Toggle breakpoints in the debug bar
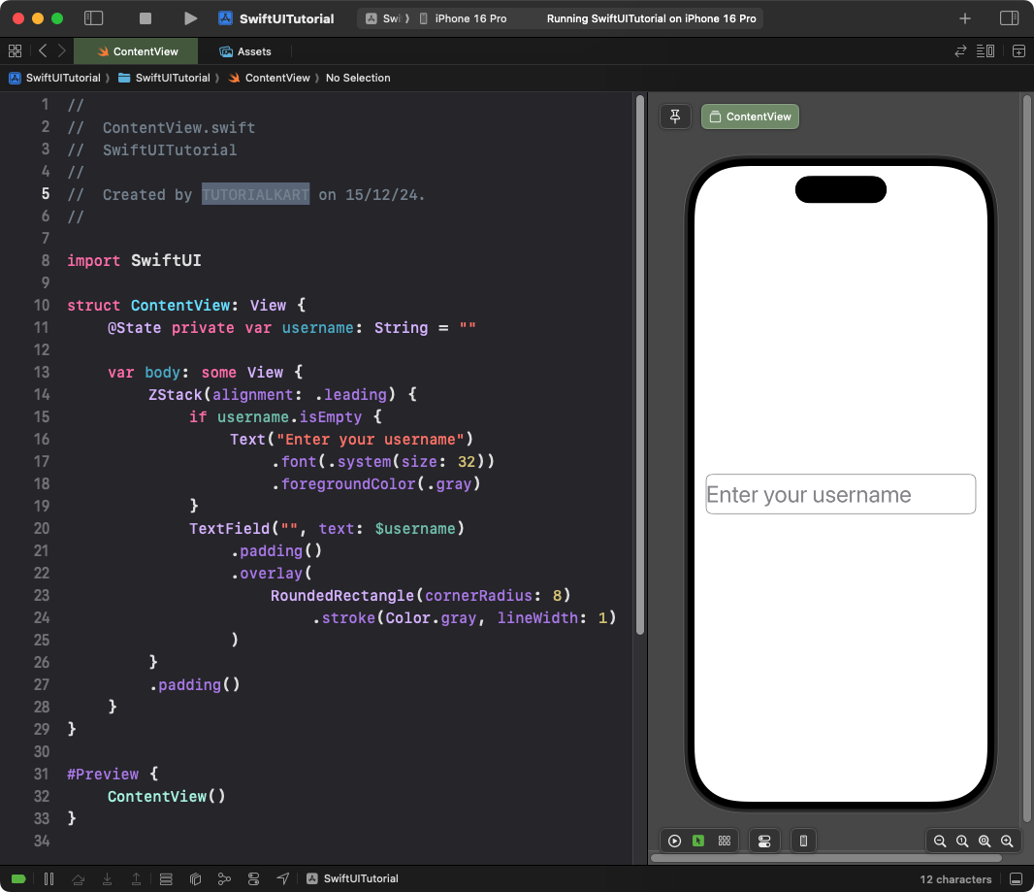 click(18, 878)
